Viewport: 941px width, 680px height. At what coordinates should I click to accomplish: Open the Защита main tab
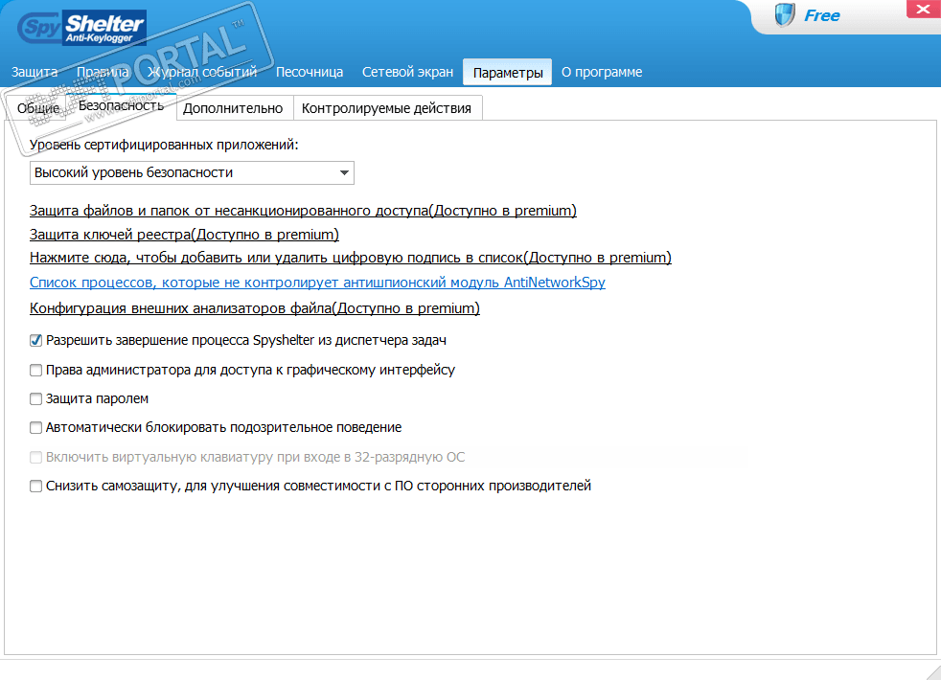[34, 72]
